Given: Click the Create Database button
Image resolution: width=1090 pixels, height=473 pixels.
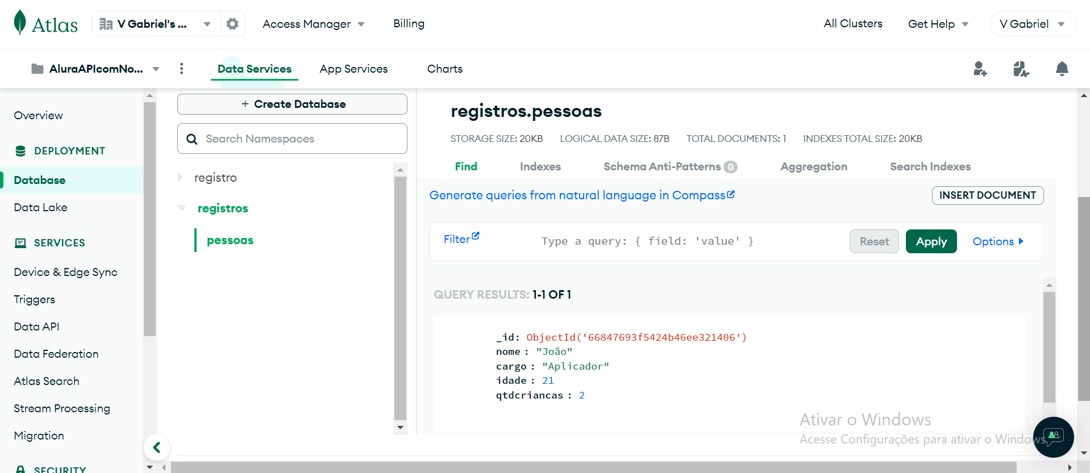Looking at the screenshot, I should click(x=292, y=104).
